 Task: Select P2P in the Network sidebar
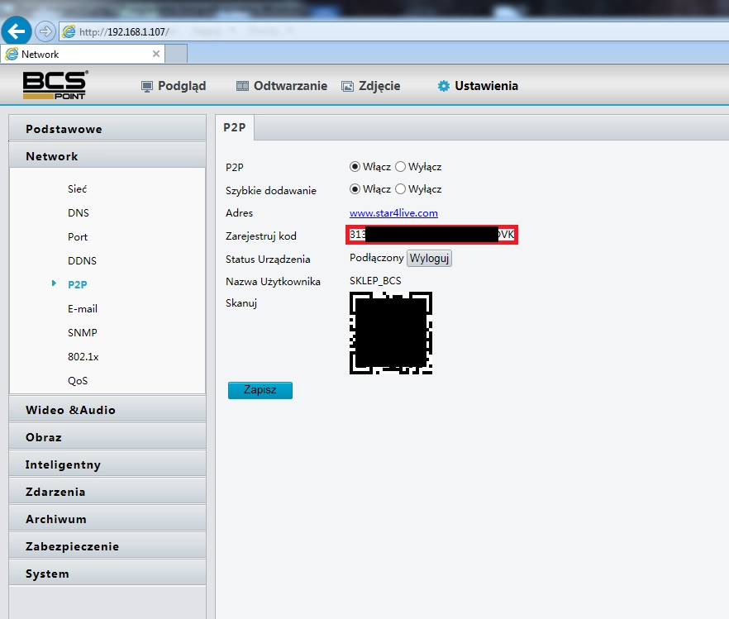click(77, 284)
